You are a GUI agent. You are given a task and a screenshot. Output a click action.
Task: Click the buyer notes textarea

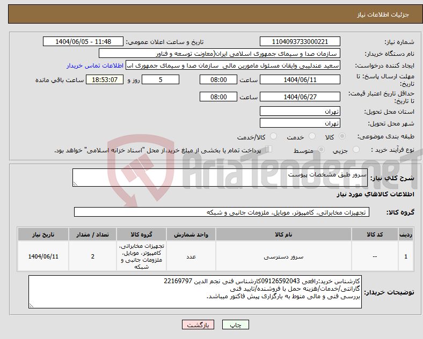[x=195, y=292]
